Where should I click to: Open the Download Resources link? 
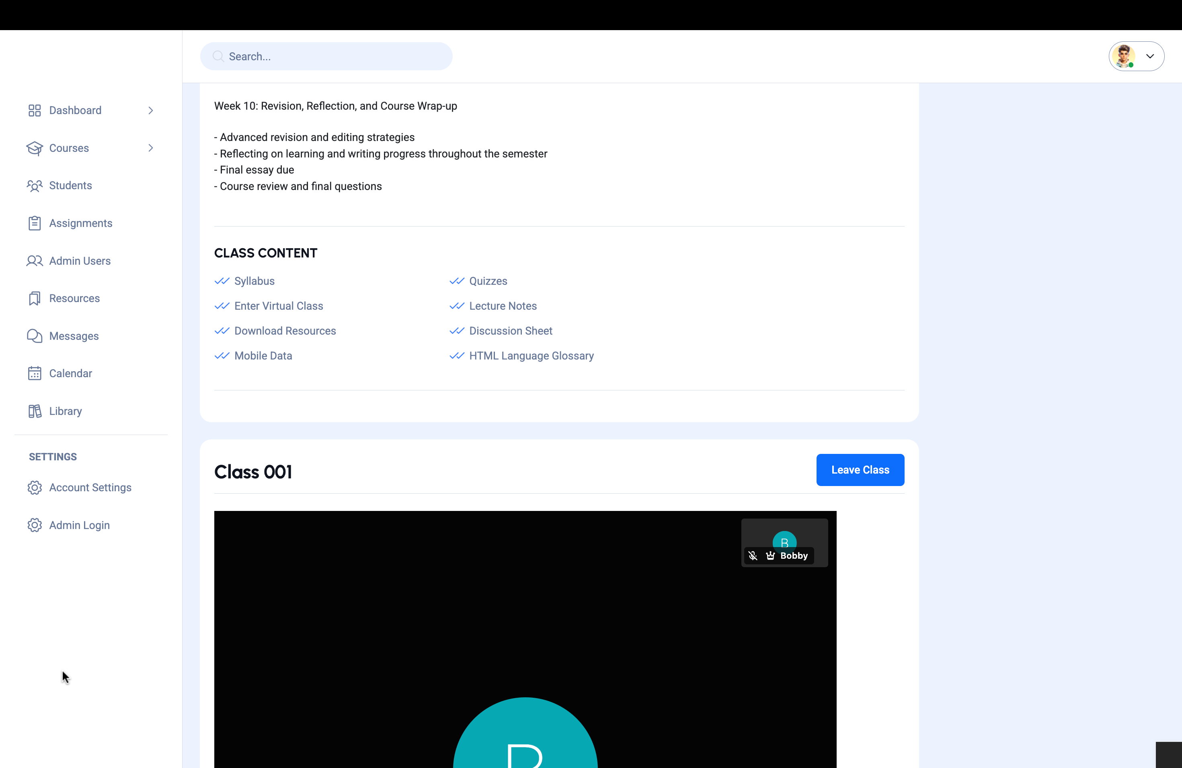point(285,331)
